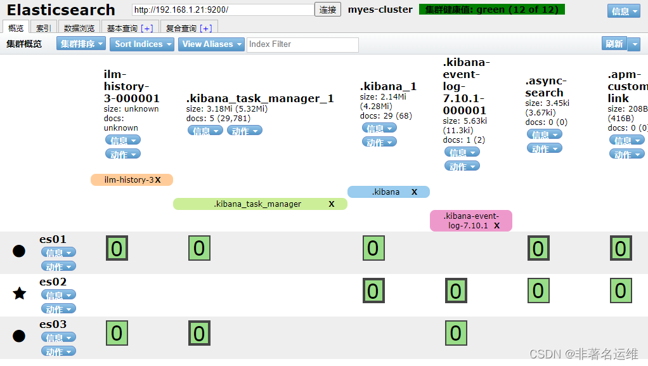Select shard 0 of .kibana-event-log on es03

[x=457, y=333]
